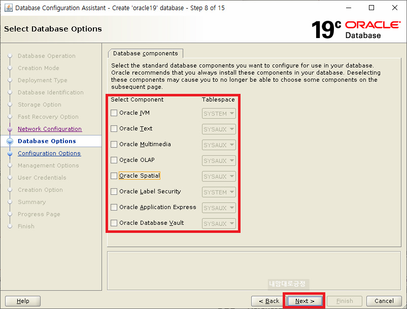
Task: Click the empty message area below components
Action: click(254, 270)
